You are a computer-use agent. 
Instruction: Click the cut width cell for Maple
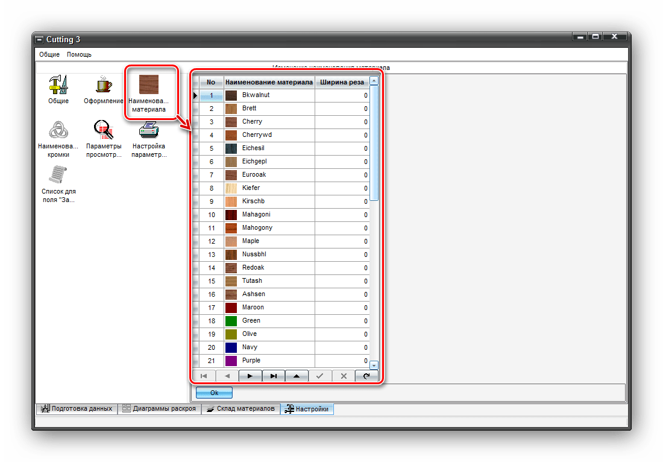pos(342,241)
